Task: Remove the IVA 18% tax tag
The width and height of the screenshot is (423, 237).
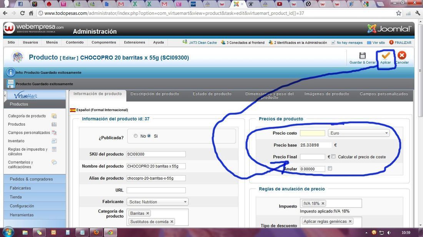Action: coord(323,203)
